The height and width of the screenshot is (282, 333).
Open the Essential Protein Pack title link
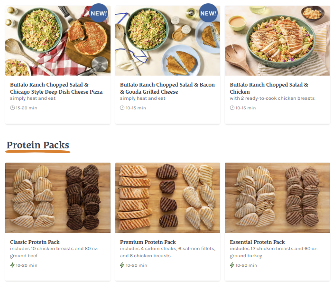point(257,242)
